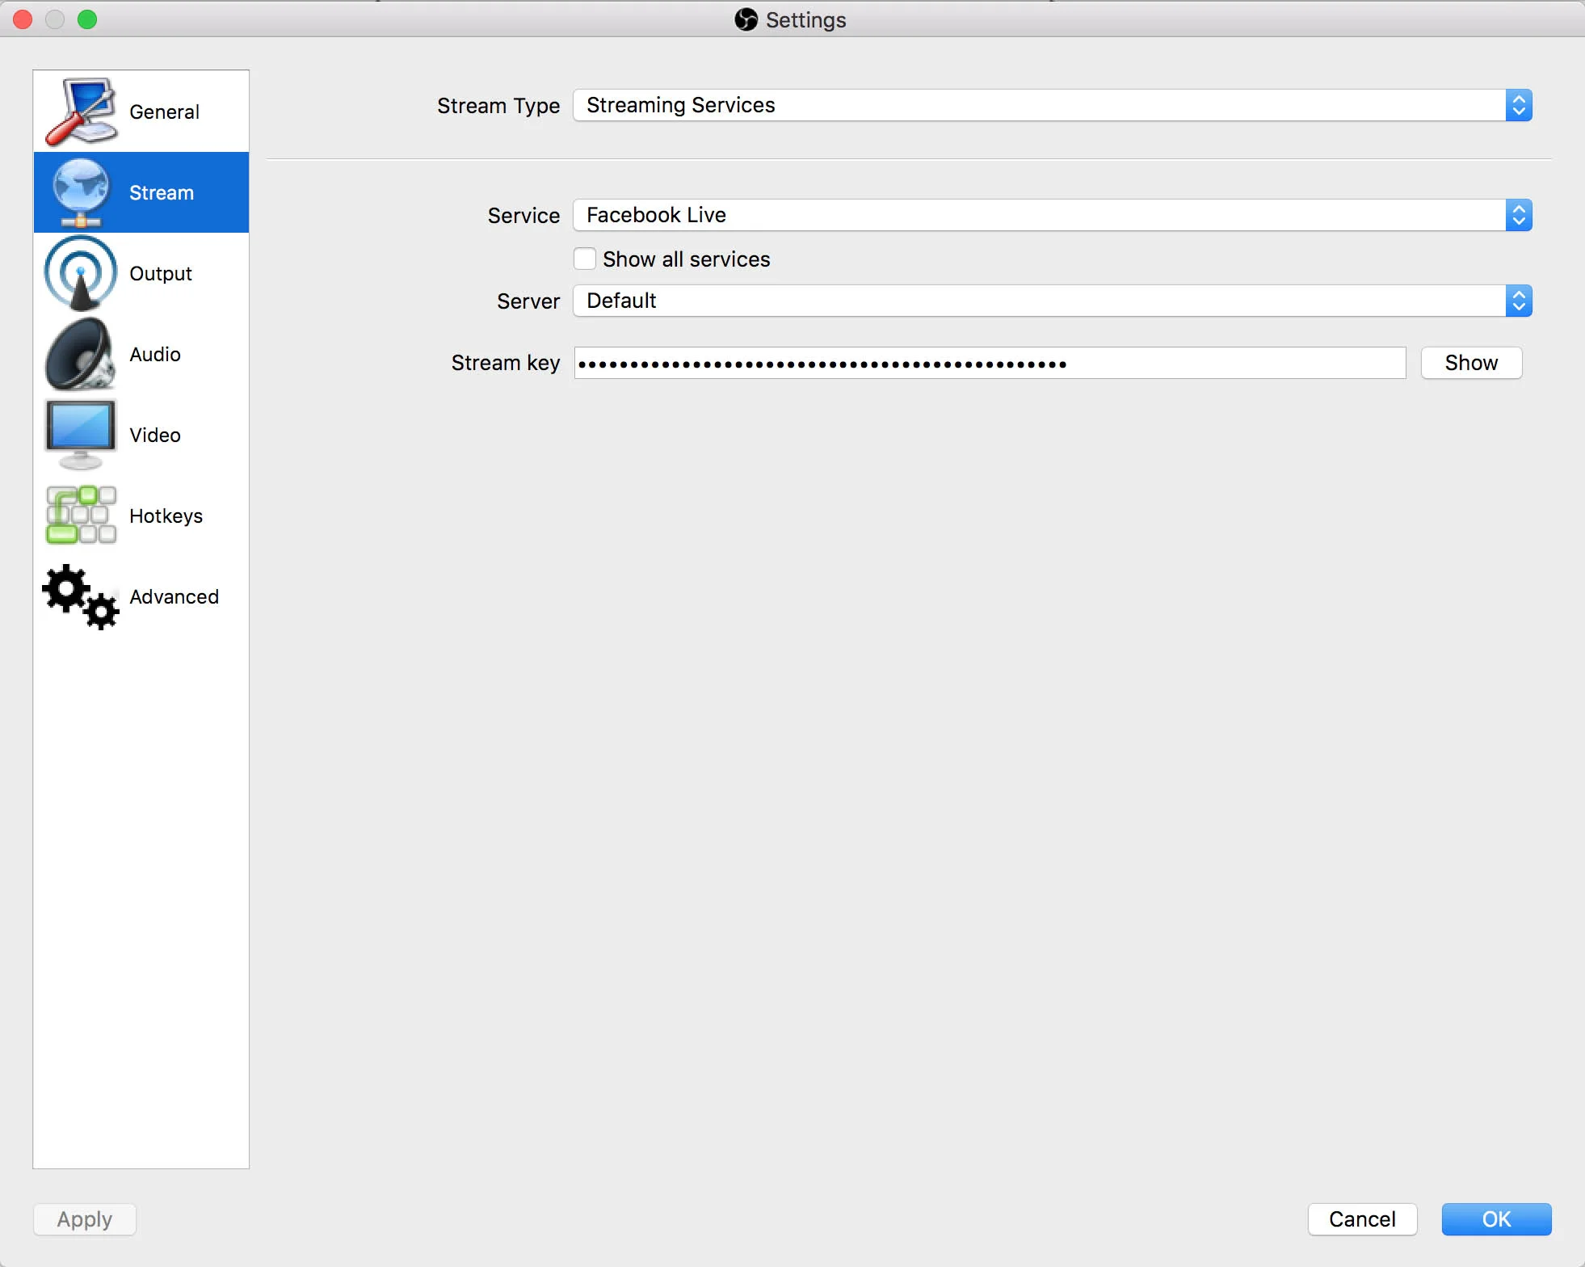The height and width of the screenshot is (1267, 1585).
Task: Click the Stream globe icon
Action: point(81,192)
